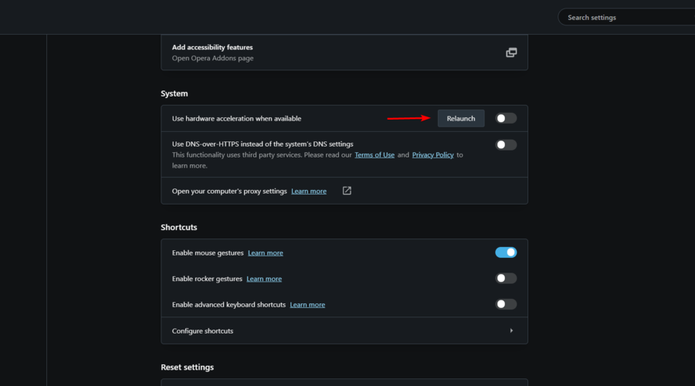Open the Configure shortcuts row
The width and height of the screenshot is (695, 386).
(x=344, y=330)
